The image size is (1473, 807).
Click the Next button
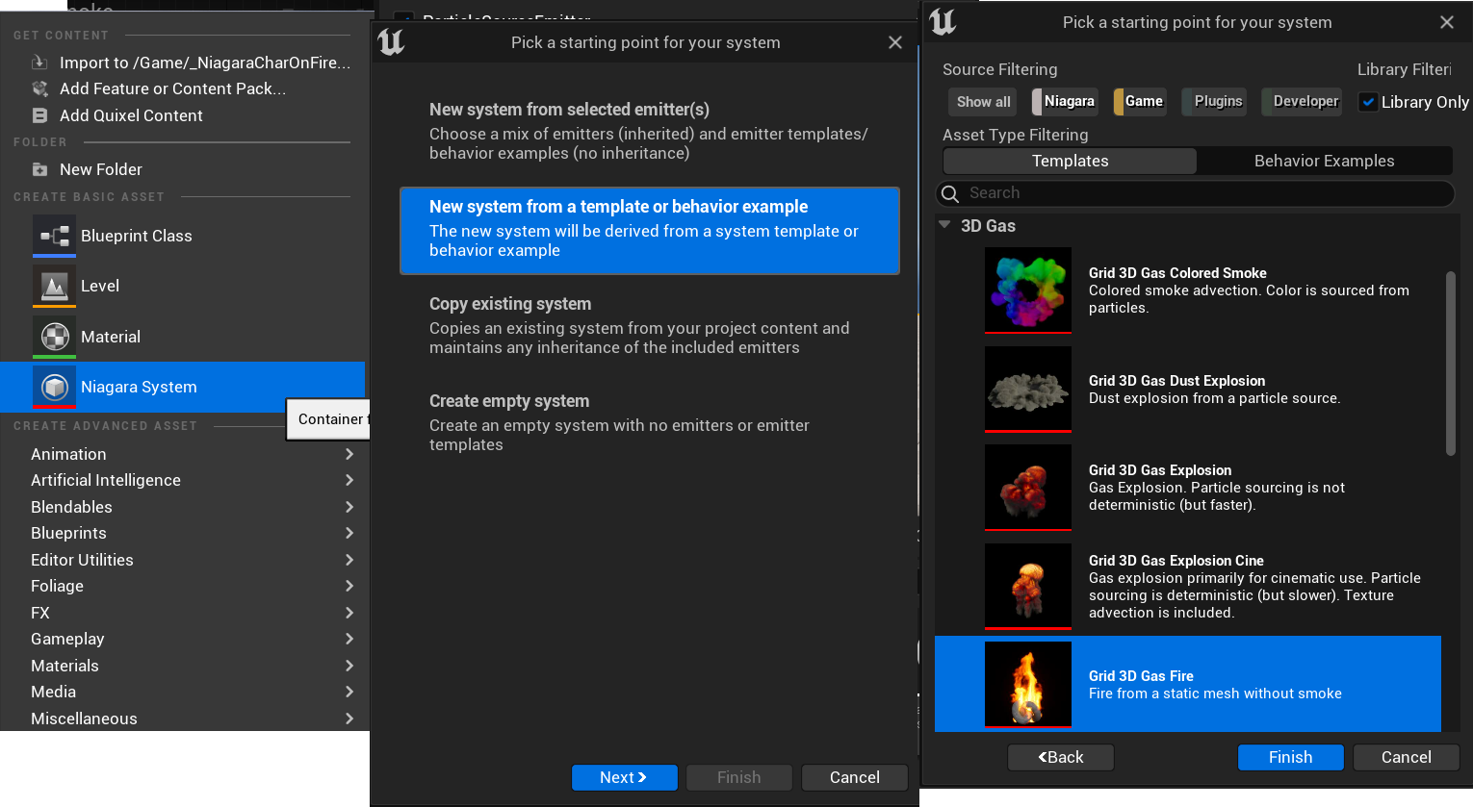click(x=624, y=777)
